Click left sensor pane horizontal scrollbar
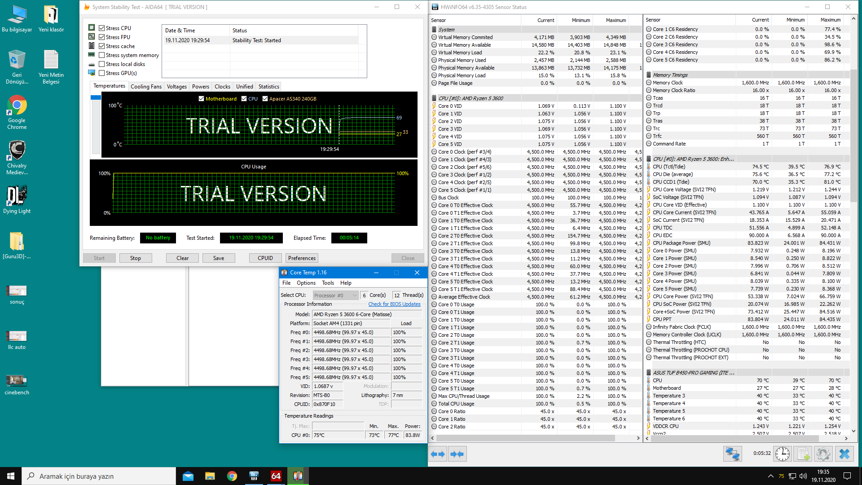Image resolution: width=862 pixels, height=485 pixels. pos(526,438)
